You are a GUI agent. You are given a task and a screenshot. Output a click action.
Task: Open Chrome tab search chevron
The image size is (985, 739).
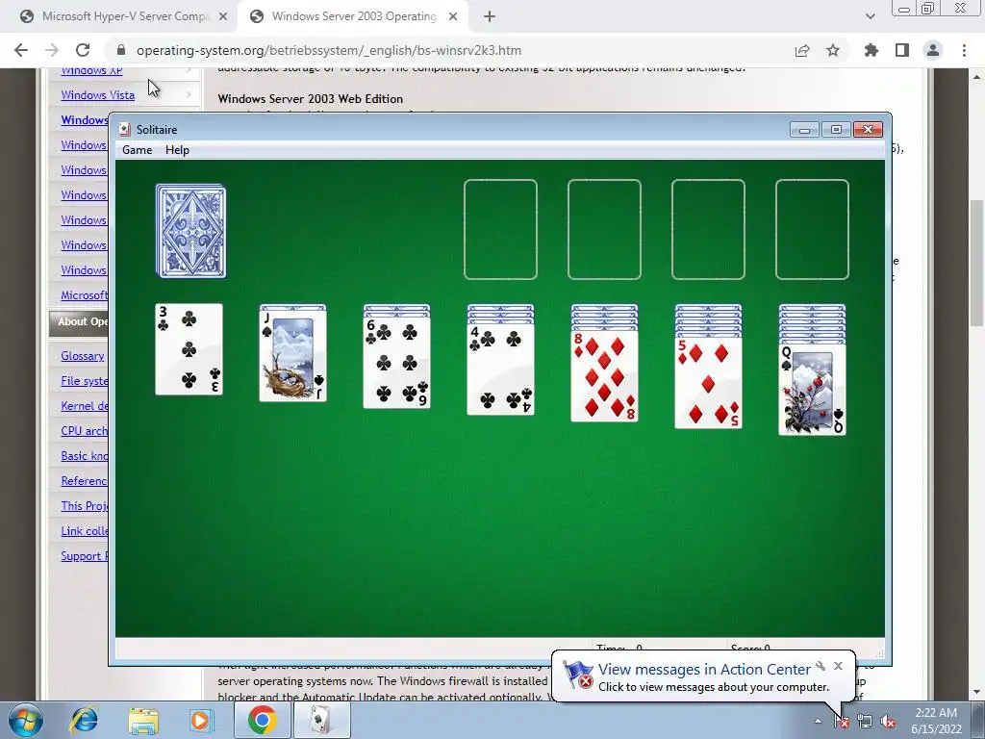click(x=870, y=16)
